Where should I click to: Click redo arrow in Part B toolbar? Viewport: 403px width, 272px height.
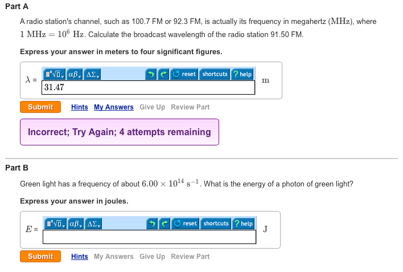click(165, 224)
